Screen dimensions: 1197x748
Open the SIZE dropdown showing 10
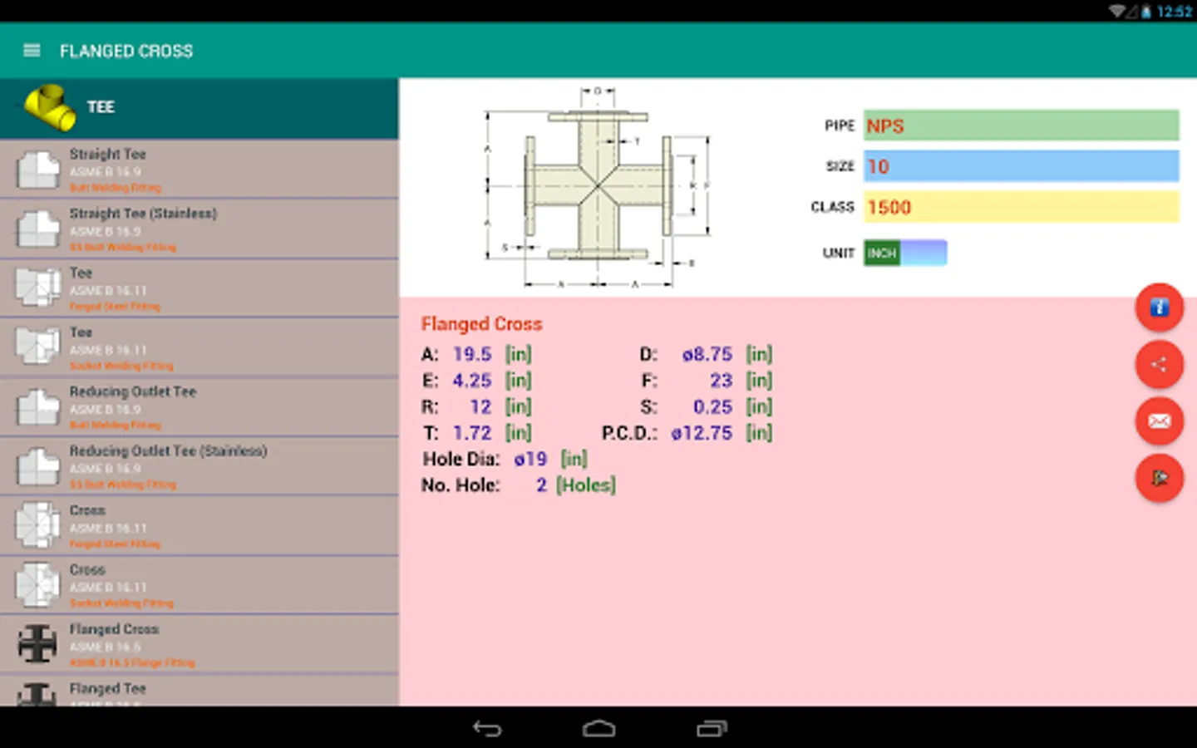click(x=1021, y=166)
